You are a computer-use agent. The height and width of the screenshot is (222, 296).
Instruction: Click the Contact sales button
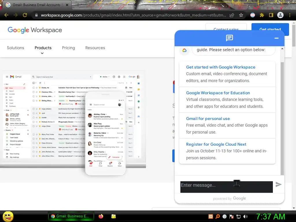pos(226,27)
